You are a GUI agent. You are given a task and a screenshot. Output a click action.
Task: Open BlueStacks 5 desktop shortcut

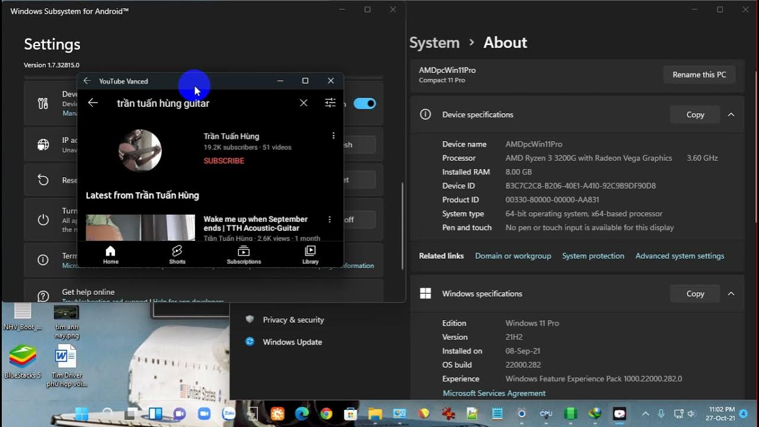pos(23,361)
